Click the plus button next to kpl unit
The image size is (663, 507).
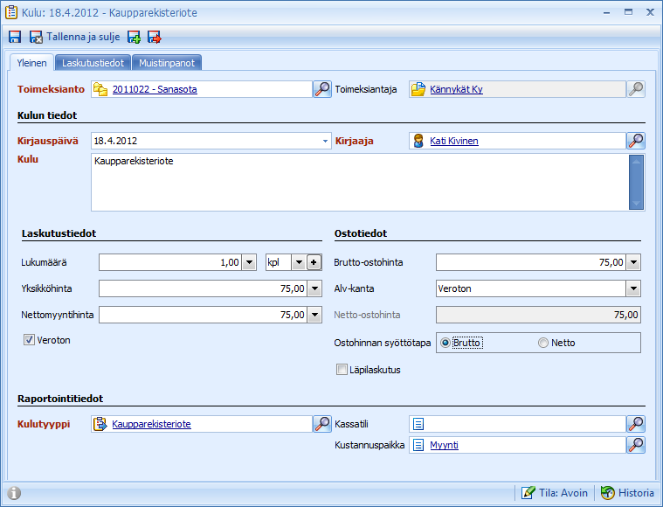pos(314,262)
